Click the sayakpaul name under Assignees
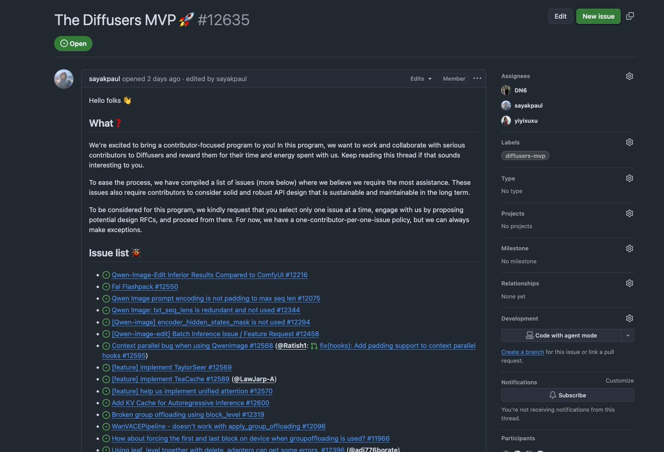 click(x=528, y=105)
